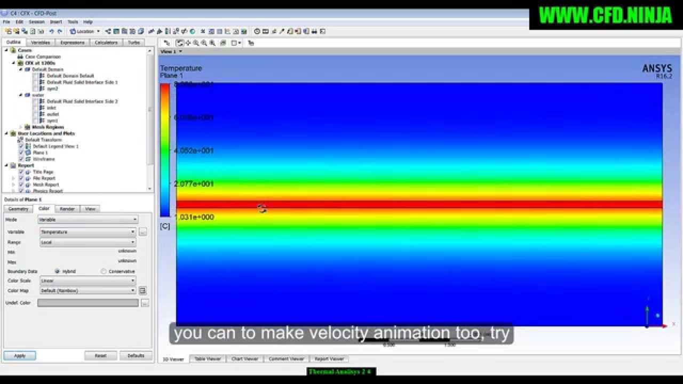Select the Zoom Box tool in viewer toolbar
This screenshot has width=683, height=384.
pyautogui.click(x=204, y=43)
